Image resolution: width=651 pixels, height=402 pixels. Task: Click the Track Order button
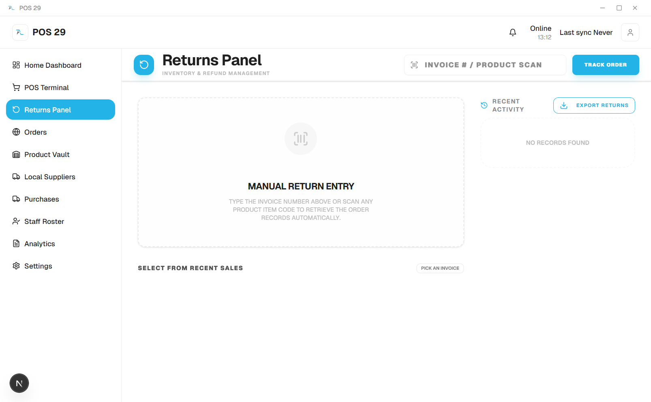pos(606,65)
